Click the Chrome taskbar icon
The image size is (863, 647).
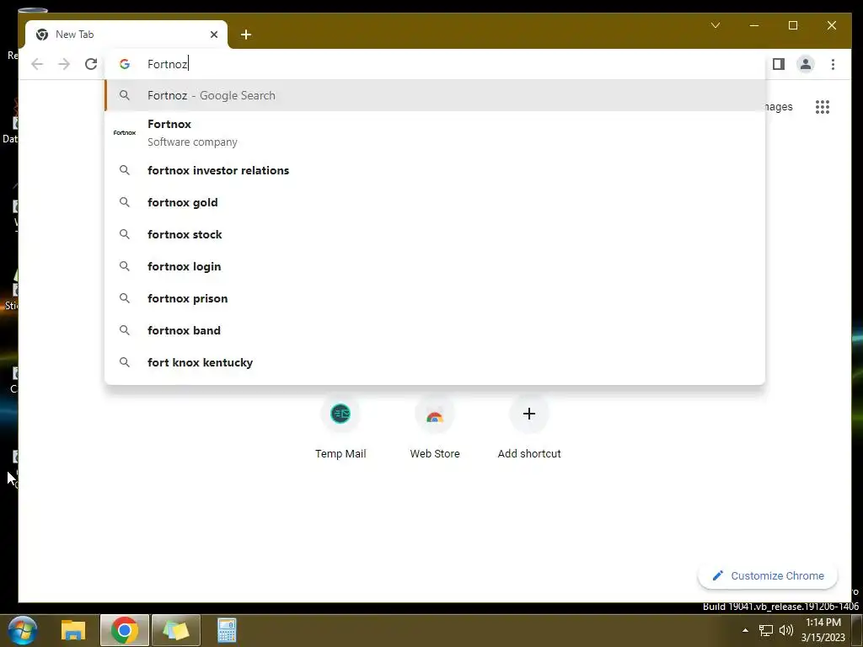coord(125,630)
